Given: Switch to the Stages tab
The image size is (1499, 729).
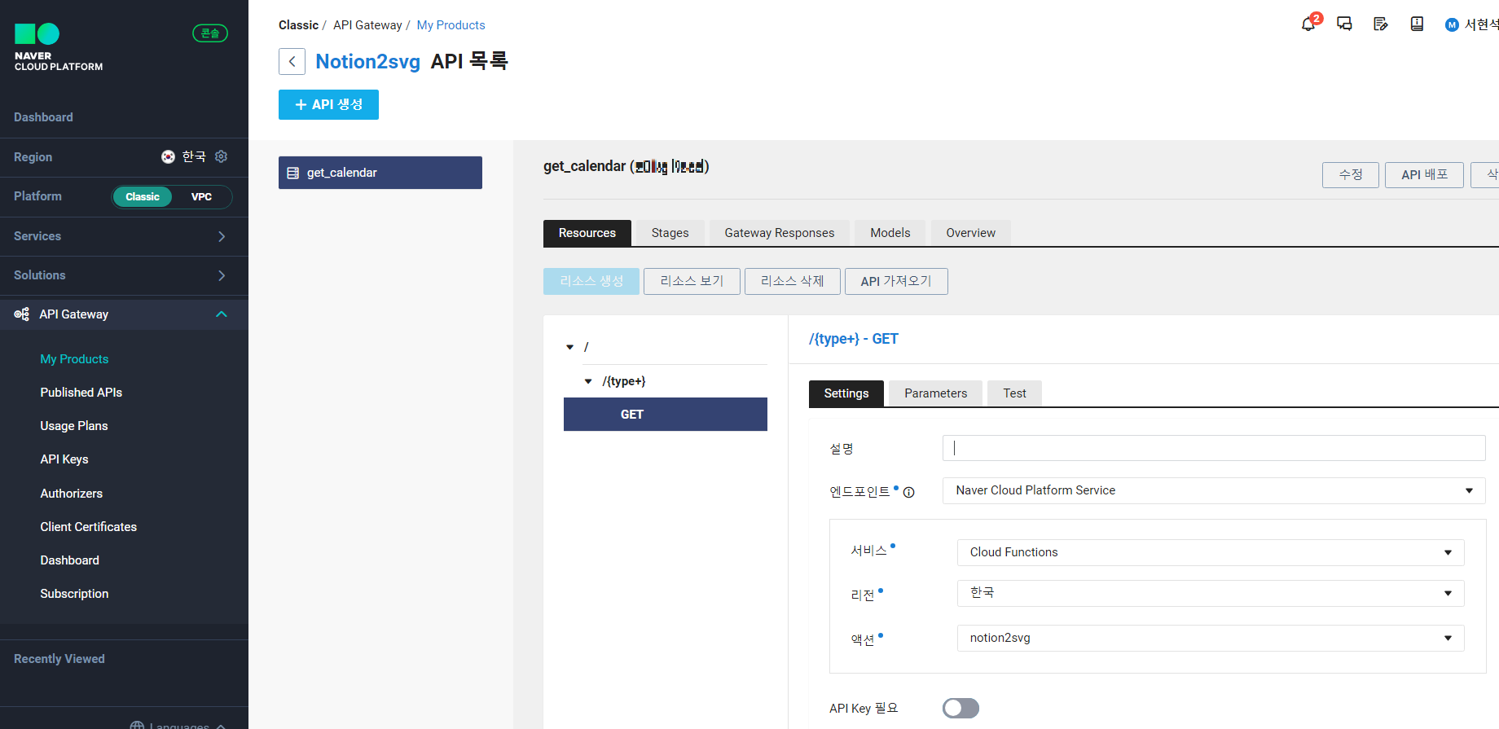Looking at the screenshot, I should pos(670,233).
